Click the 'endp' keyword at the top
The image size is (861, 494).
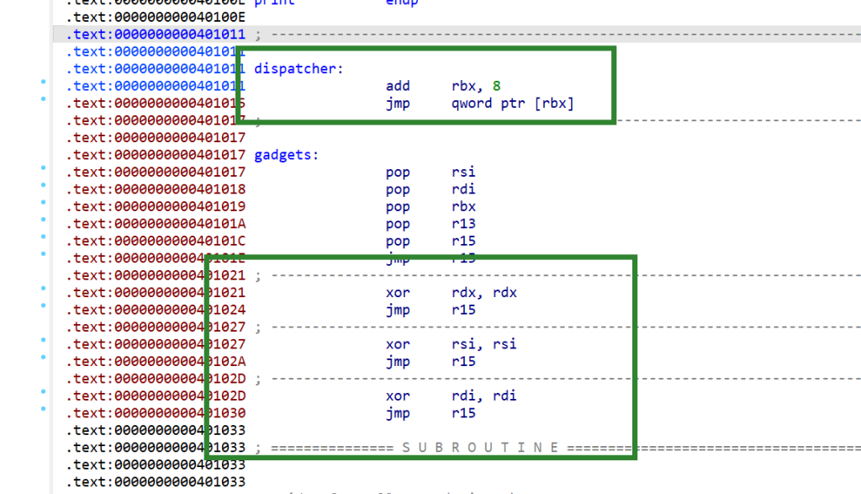401,3
